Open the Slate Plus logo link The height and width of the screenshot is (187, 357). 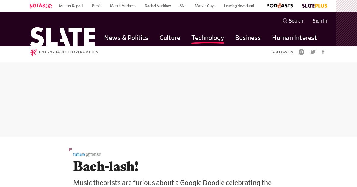(x=314, y=6)
